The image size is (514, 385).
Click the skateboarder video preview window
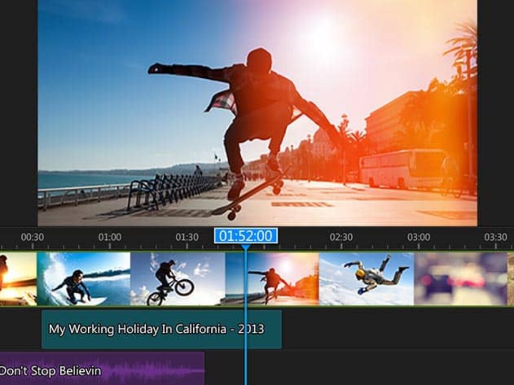click(257, 113)
